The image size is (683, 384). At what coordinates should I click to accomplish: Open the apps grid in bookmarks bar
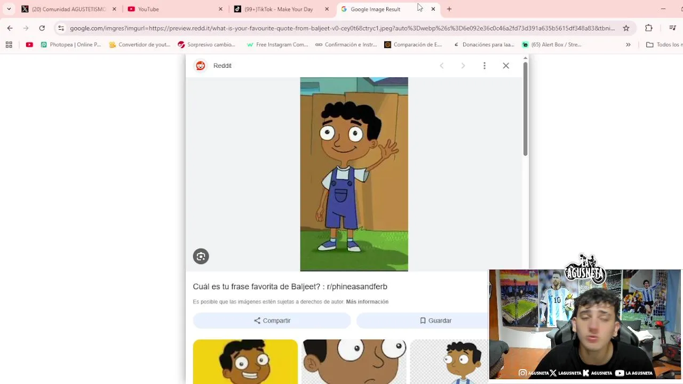[x=9, y=45]
